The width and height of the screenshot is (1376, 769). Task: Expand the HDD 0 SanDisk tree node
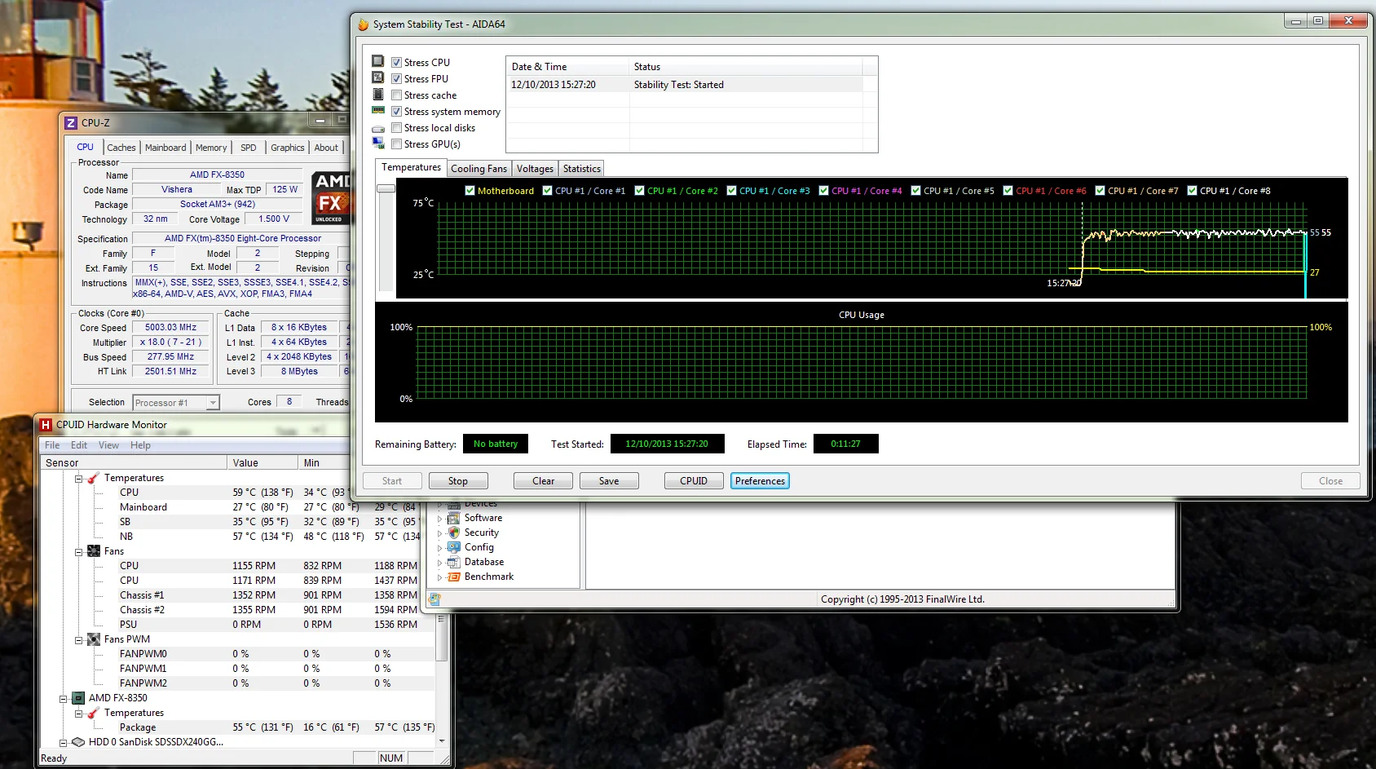point(64,743)
